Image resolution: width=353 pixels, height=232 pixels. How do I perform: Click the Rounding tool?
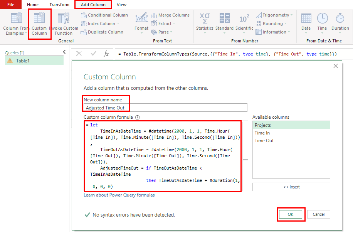point(269,24)
